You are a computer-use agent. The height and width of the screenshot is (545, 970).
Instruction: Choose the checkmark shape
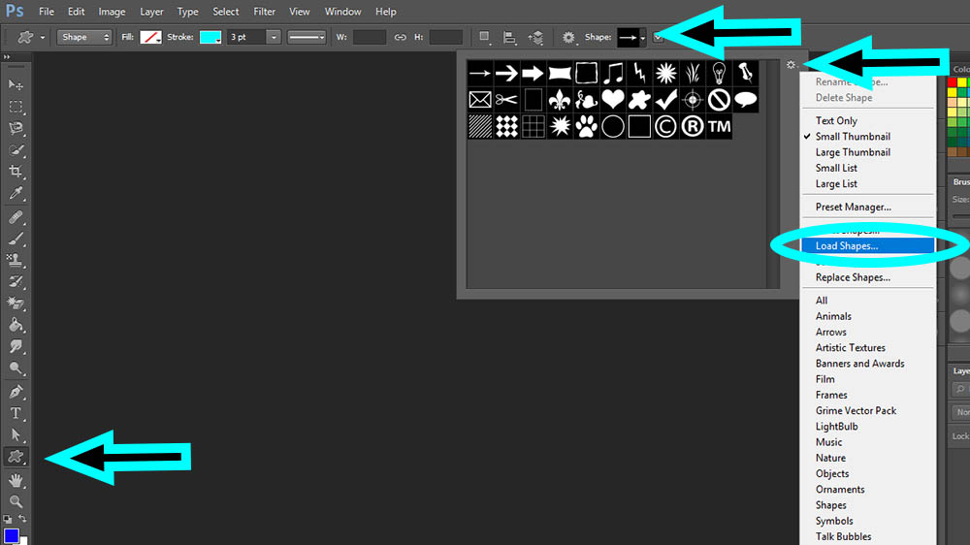point(665,100)
